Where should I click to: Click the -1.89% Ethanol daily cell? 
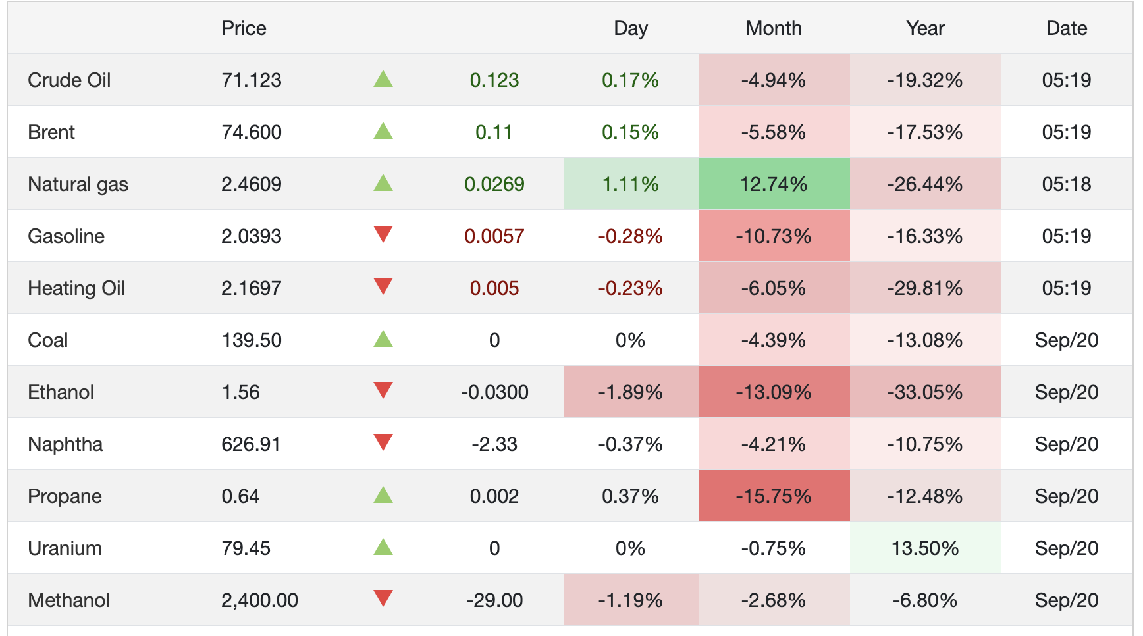tap(631, 392)
